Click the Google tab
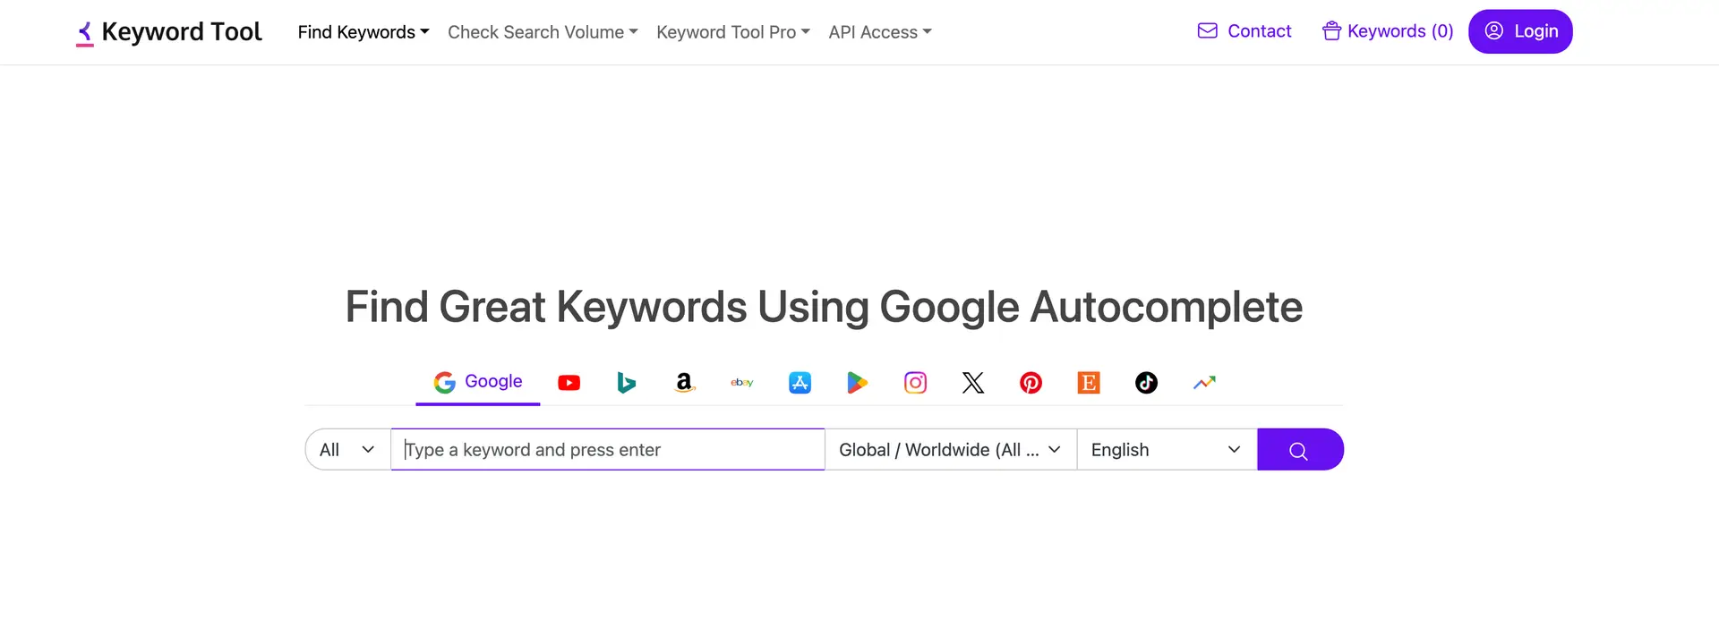The image size is (1719, 619). [478, 383]
